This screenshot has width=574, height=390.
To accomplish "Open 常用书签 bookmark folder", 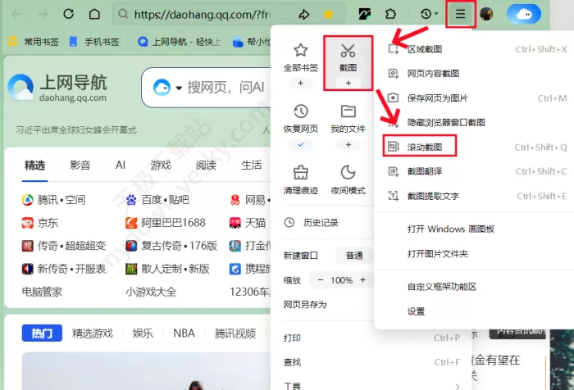I will coord(34,42).
